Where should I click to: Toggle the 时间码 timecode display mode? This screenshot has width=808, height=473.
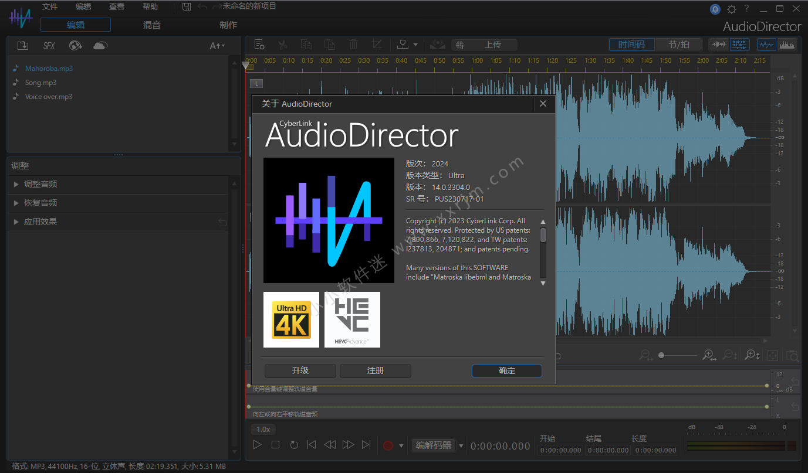click(x=631, y=45)
